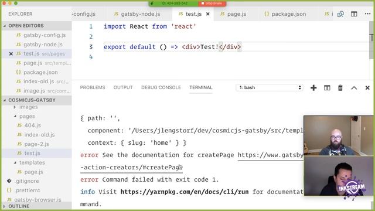The width and height of the screenshot is (375, 211).
Task: Close the terminal panel with X icon
Action: 367,88
